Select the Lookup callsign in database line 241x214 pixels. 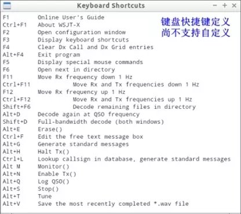tap(116, 159)
